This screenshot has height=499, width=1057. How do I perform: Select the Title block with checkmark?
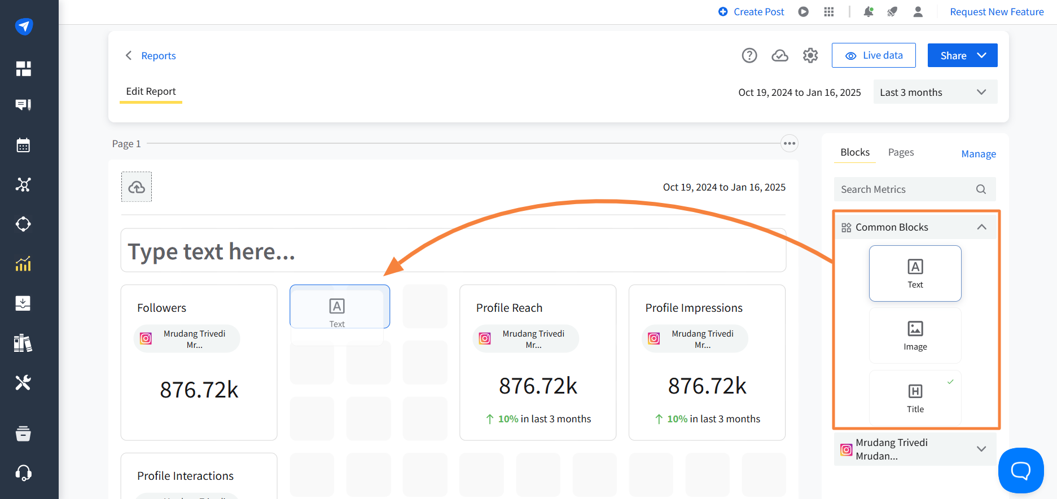915,398
